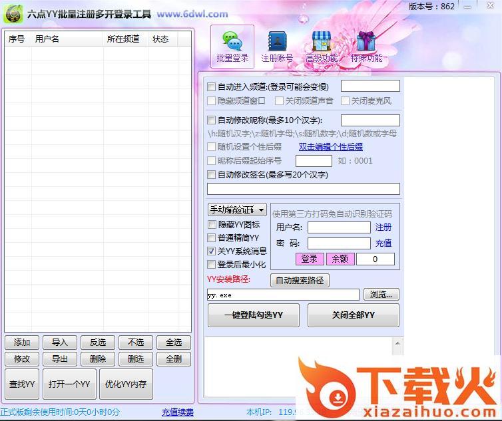Click the 添加 button
This screenshot has height=421, width=502.
pyautogui.click(x=22, y=343)
